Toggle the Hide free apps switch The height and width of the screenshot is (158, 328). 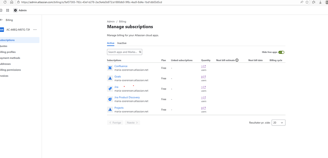[x=281, y=52]
